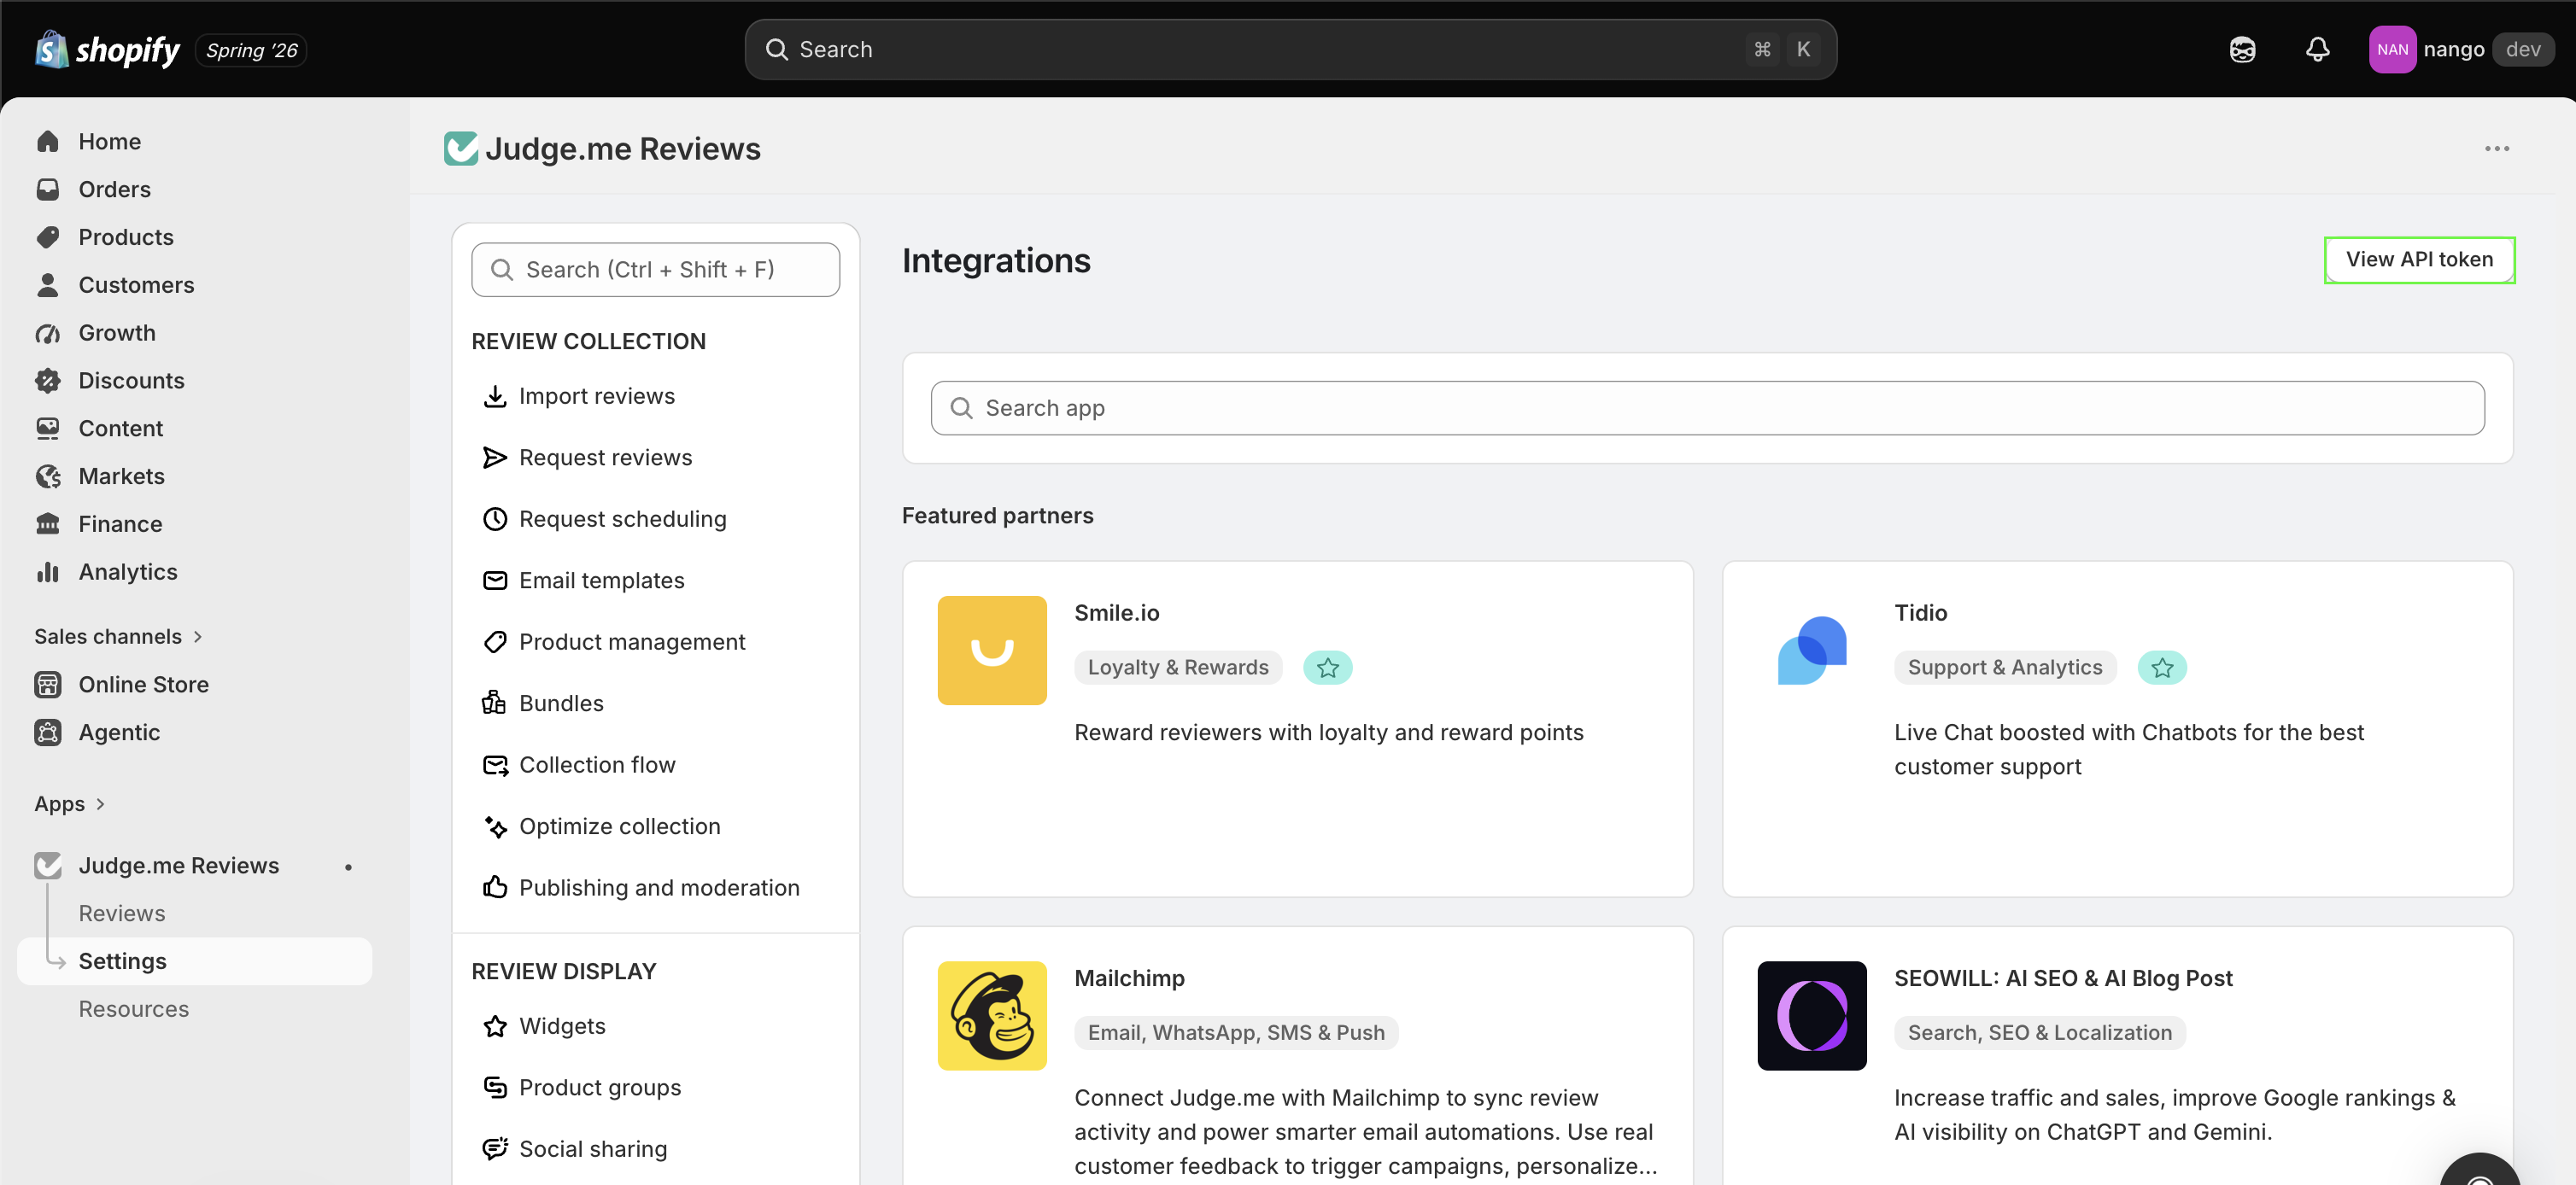Click the Finance bank icon
The width and height of the screenshot is (2576, 1185).
click(x=48, y=524)
